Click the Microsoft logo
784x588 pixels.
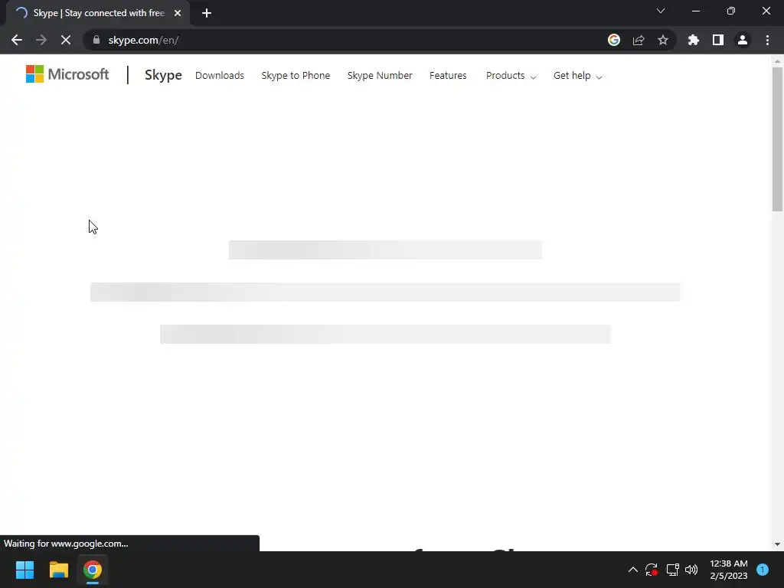coord(67,74)
